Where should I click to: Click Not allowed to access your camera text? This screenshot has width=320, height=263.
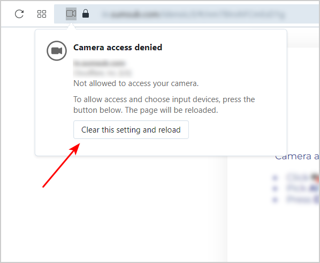[x=136, y=83]
